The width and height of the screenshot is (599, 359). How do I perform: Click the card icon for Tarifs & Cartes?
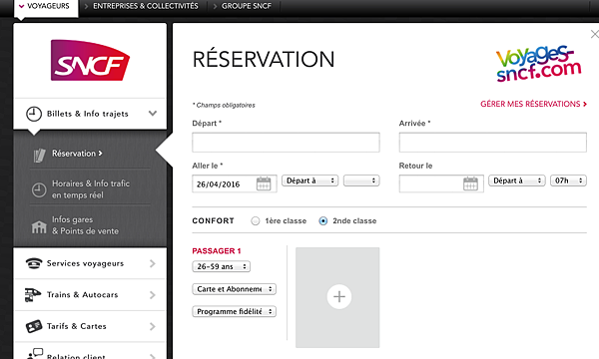click(34, 326)
